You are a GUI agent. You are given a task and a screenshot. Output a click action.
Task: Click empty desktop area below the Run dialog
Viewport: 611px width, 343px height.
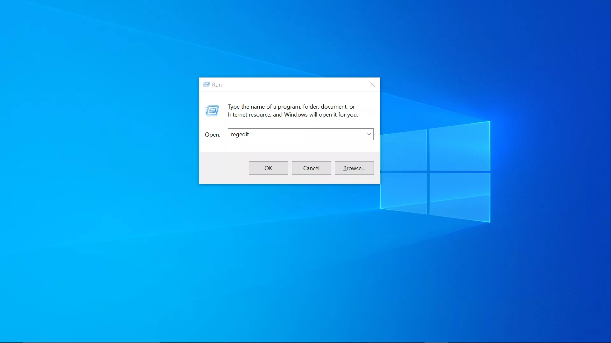coord(290,254)
